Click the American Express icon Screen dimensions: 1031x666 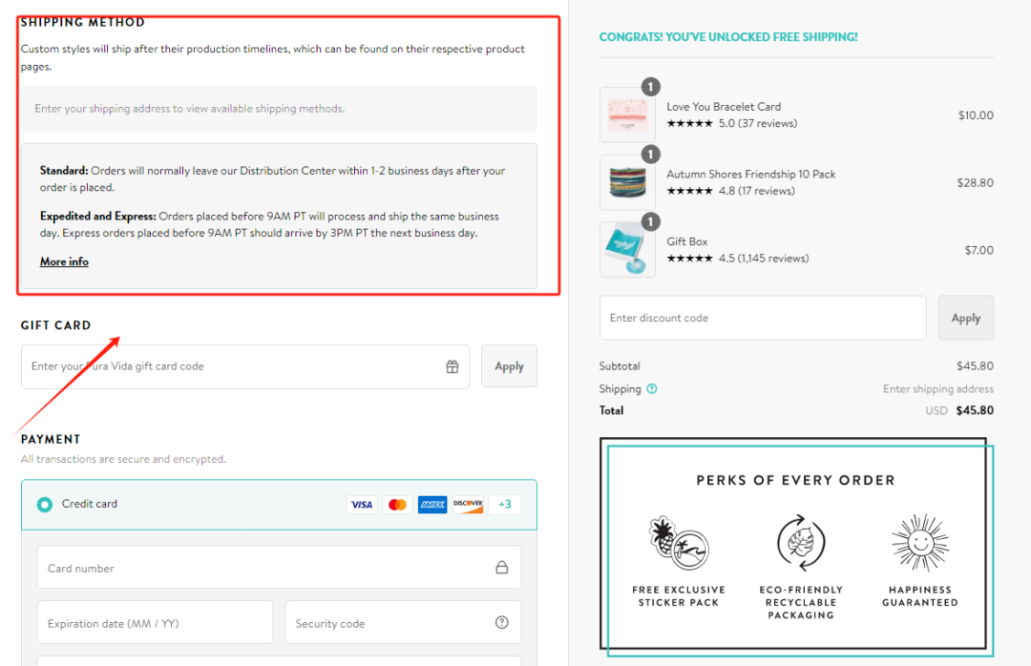[432, 505]
